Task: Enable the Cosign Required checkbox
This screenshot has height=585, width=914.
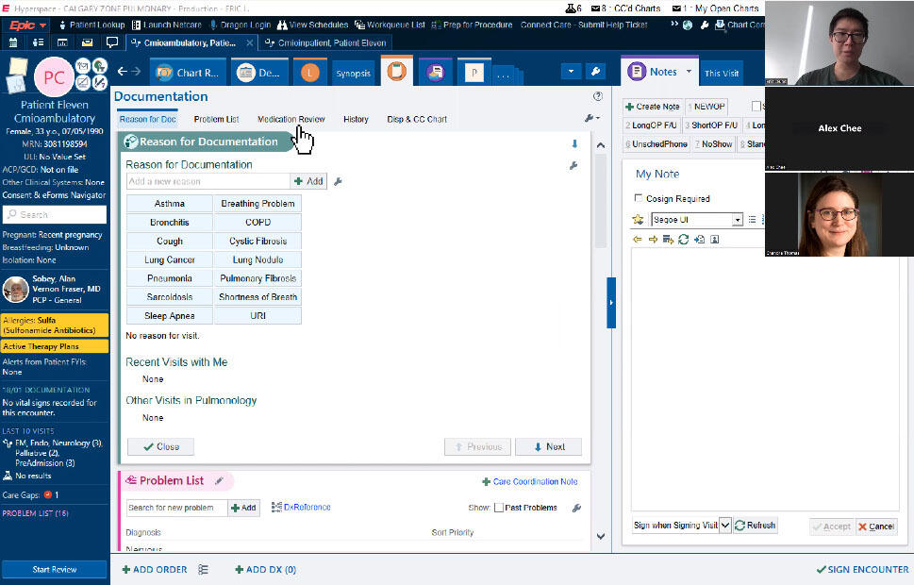Action: [640, 199]
